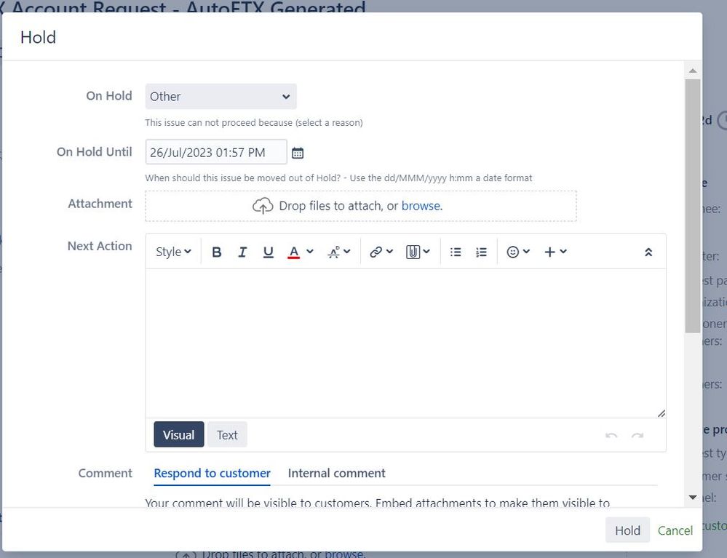Viewport: 727px width, 558px height.
Task: Switch editor to Visual mode
Action: coord(179,435)
